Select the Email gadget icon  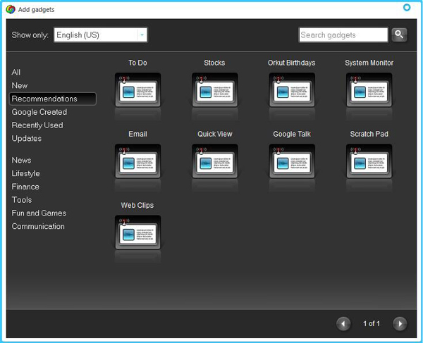tap(137, 161)
